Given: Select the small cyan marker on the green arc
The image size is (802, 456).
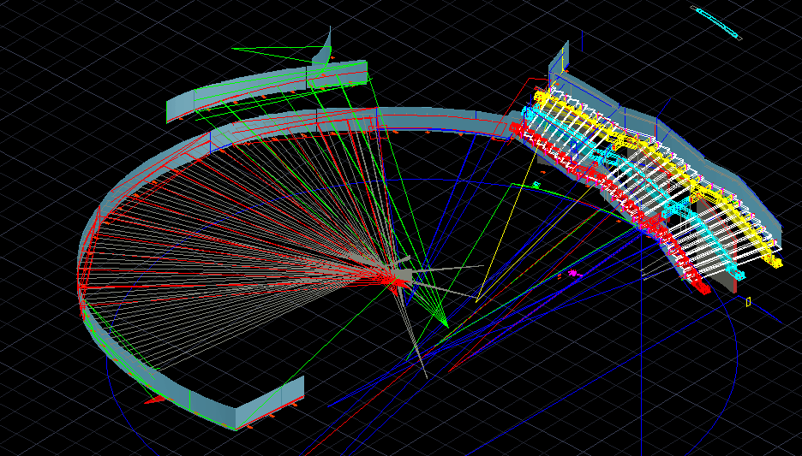Looking at the screenshot, I should [536, 185].
